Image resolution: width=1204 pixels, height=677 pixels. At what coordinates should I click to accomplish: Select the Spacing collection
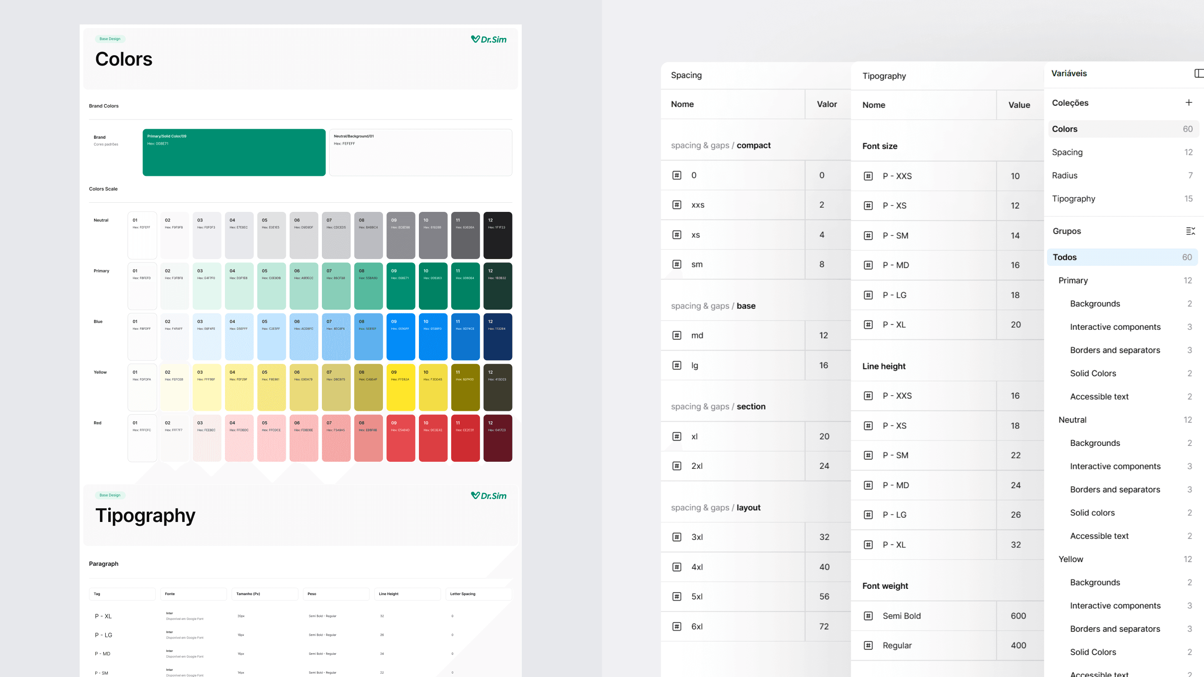(x=1067, y=152)
